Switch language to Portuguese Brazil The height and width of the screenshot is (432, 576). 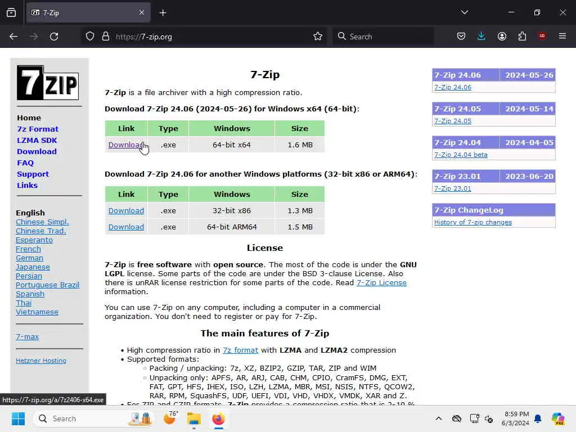click(47, 285)
